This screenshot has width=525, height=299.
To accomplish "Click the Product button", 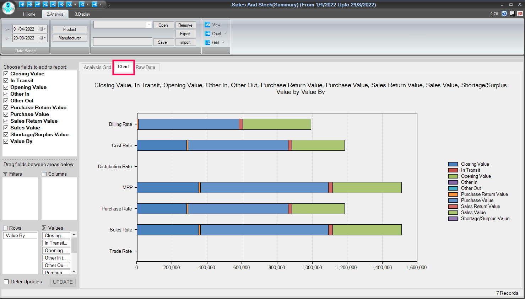I will (x=70, y=30).
